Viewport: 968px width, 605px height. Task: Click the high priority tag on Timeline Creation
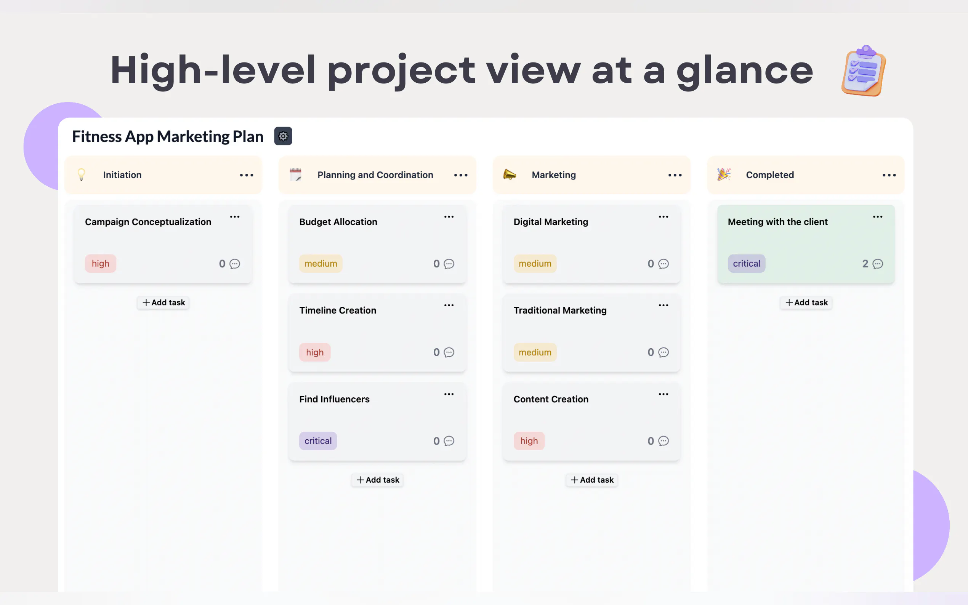(314, 352)
